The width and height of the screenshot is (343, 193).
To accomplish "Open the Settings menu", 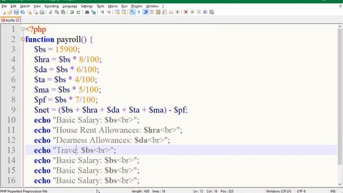I will click(87, 6).
